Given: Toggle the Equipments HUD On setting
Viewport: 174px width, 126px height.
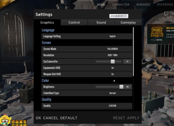Looking at the screenshot, I should point(113,68).
